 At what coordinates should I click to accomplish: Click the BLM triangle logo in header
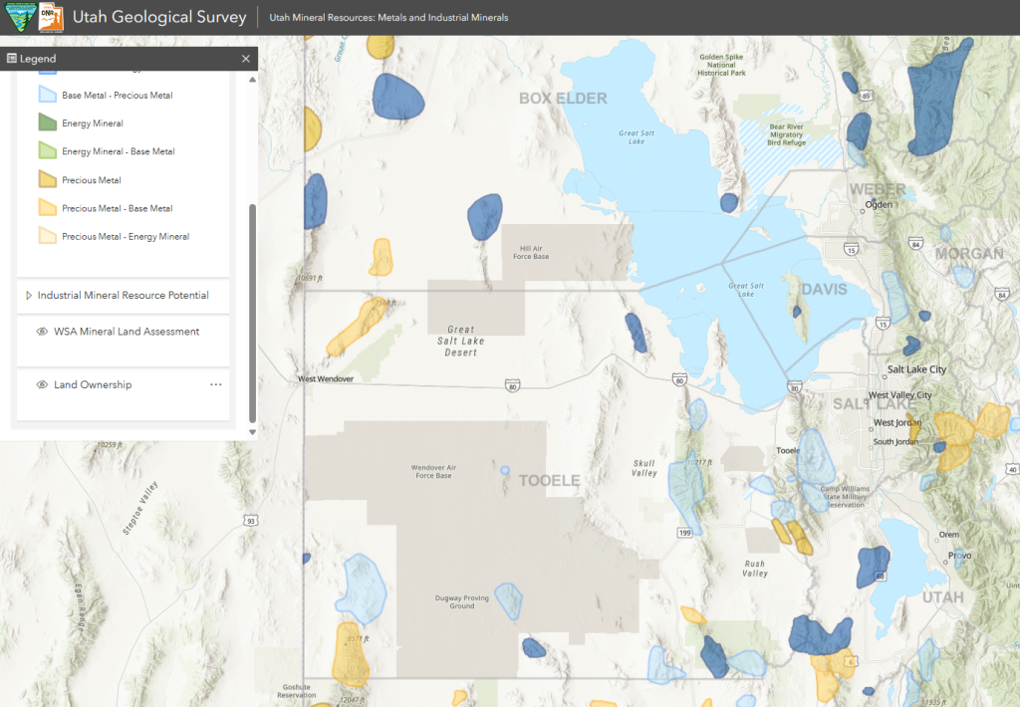[x=20, y=17]
